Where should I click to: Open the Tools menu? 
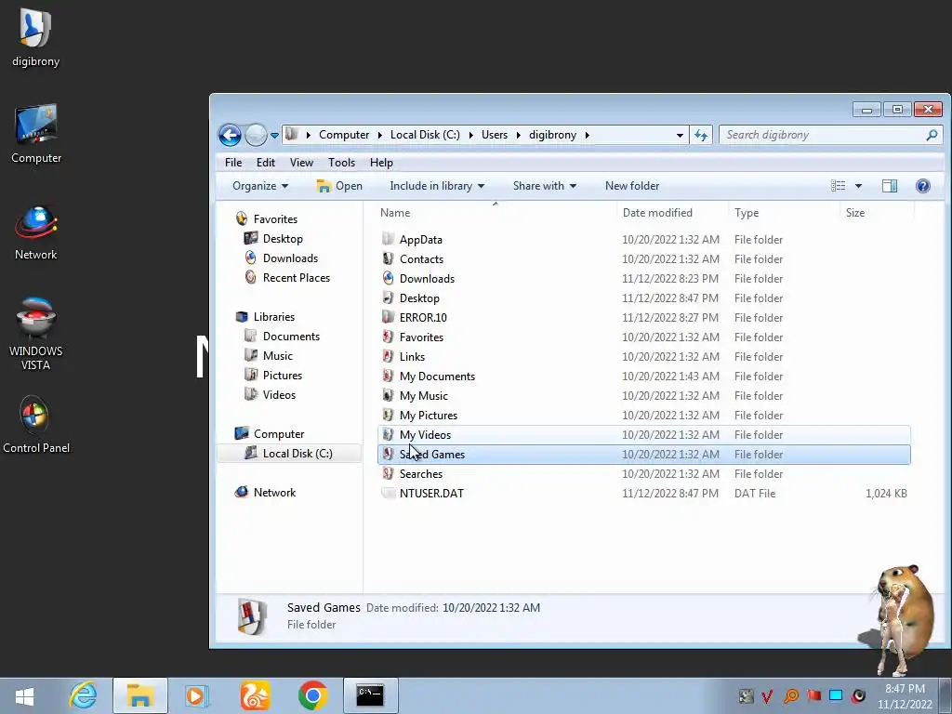pyautogui.click(x=341, y=163)
